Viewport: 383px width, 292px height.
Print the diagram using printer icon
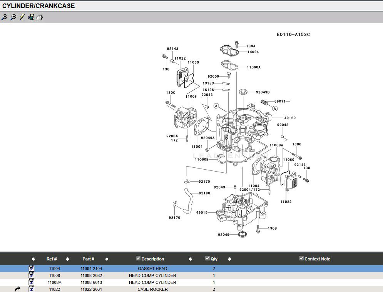point(40,17)
